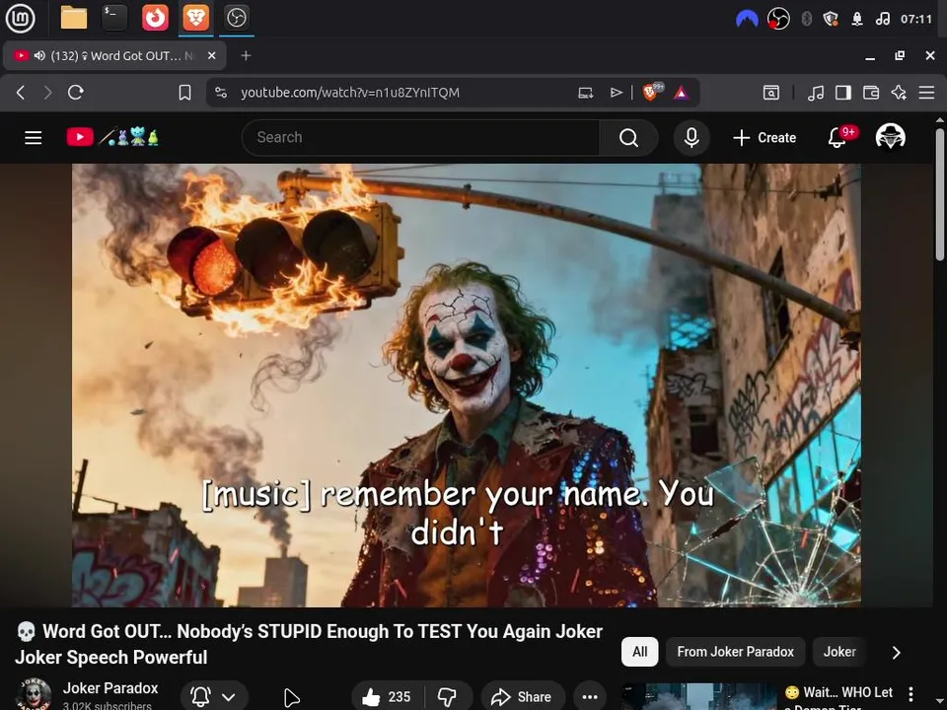
Task: Go to YouTube home via logo
Action: [x=111, y=137]
